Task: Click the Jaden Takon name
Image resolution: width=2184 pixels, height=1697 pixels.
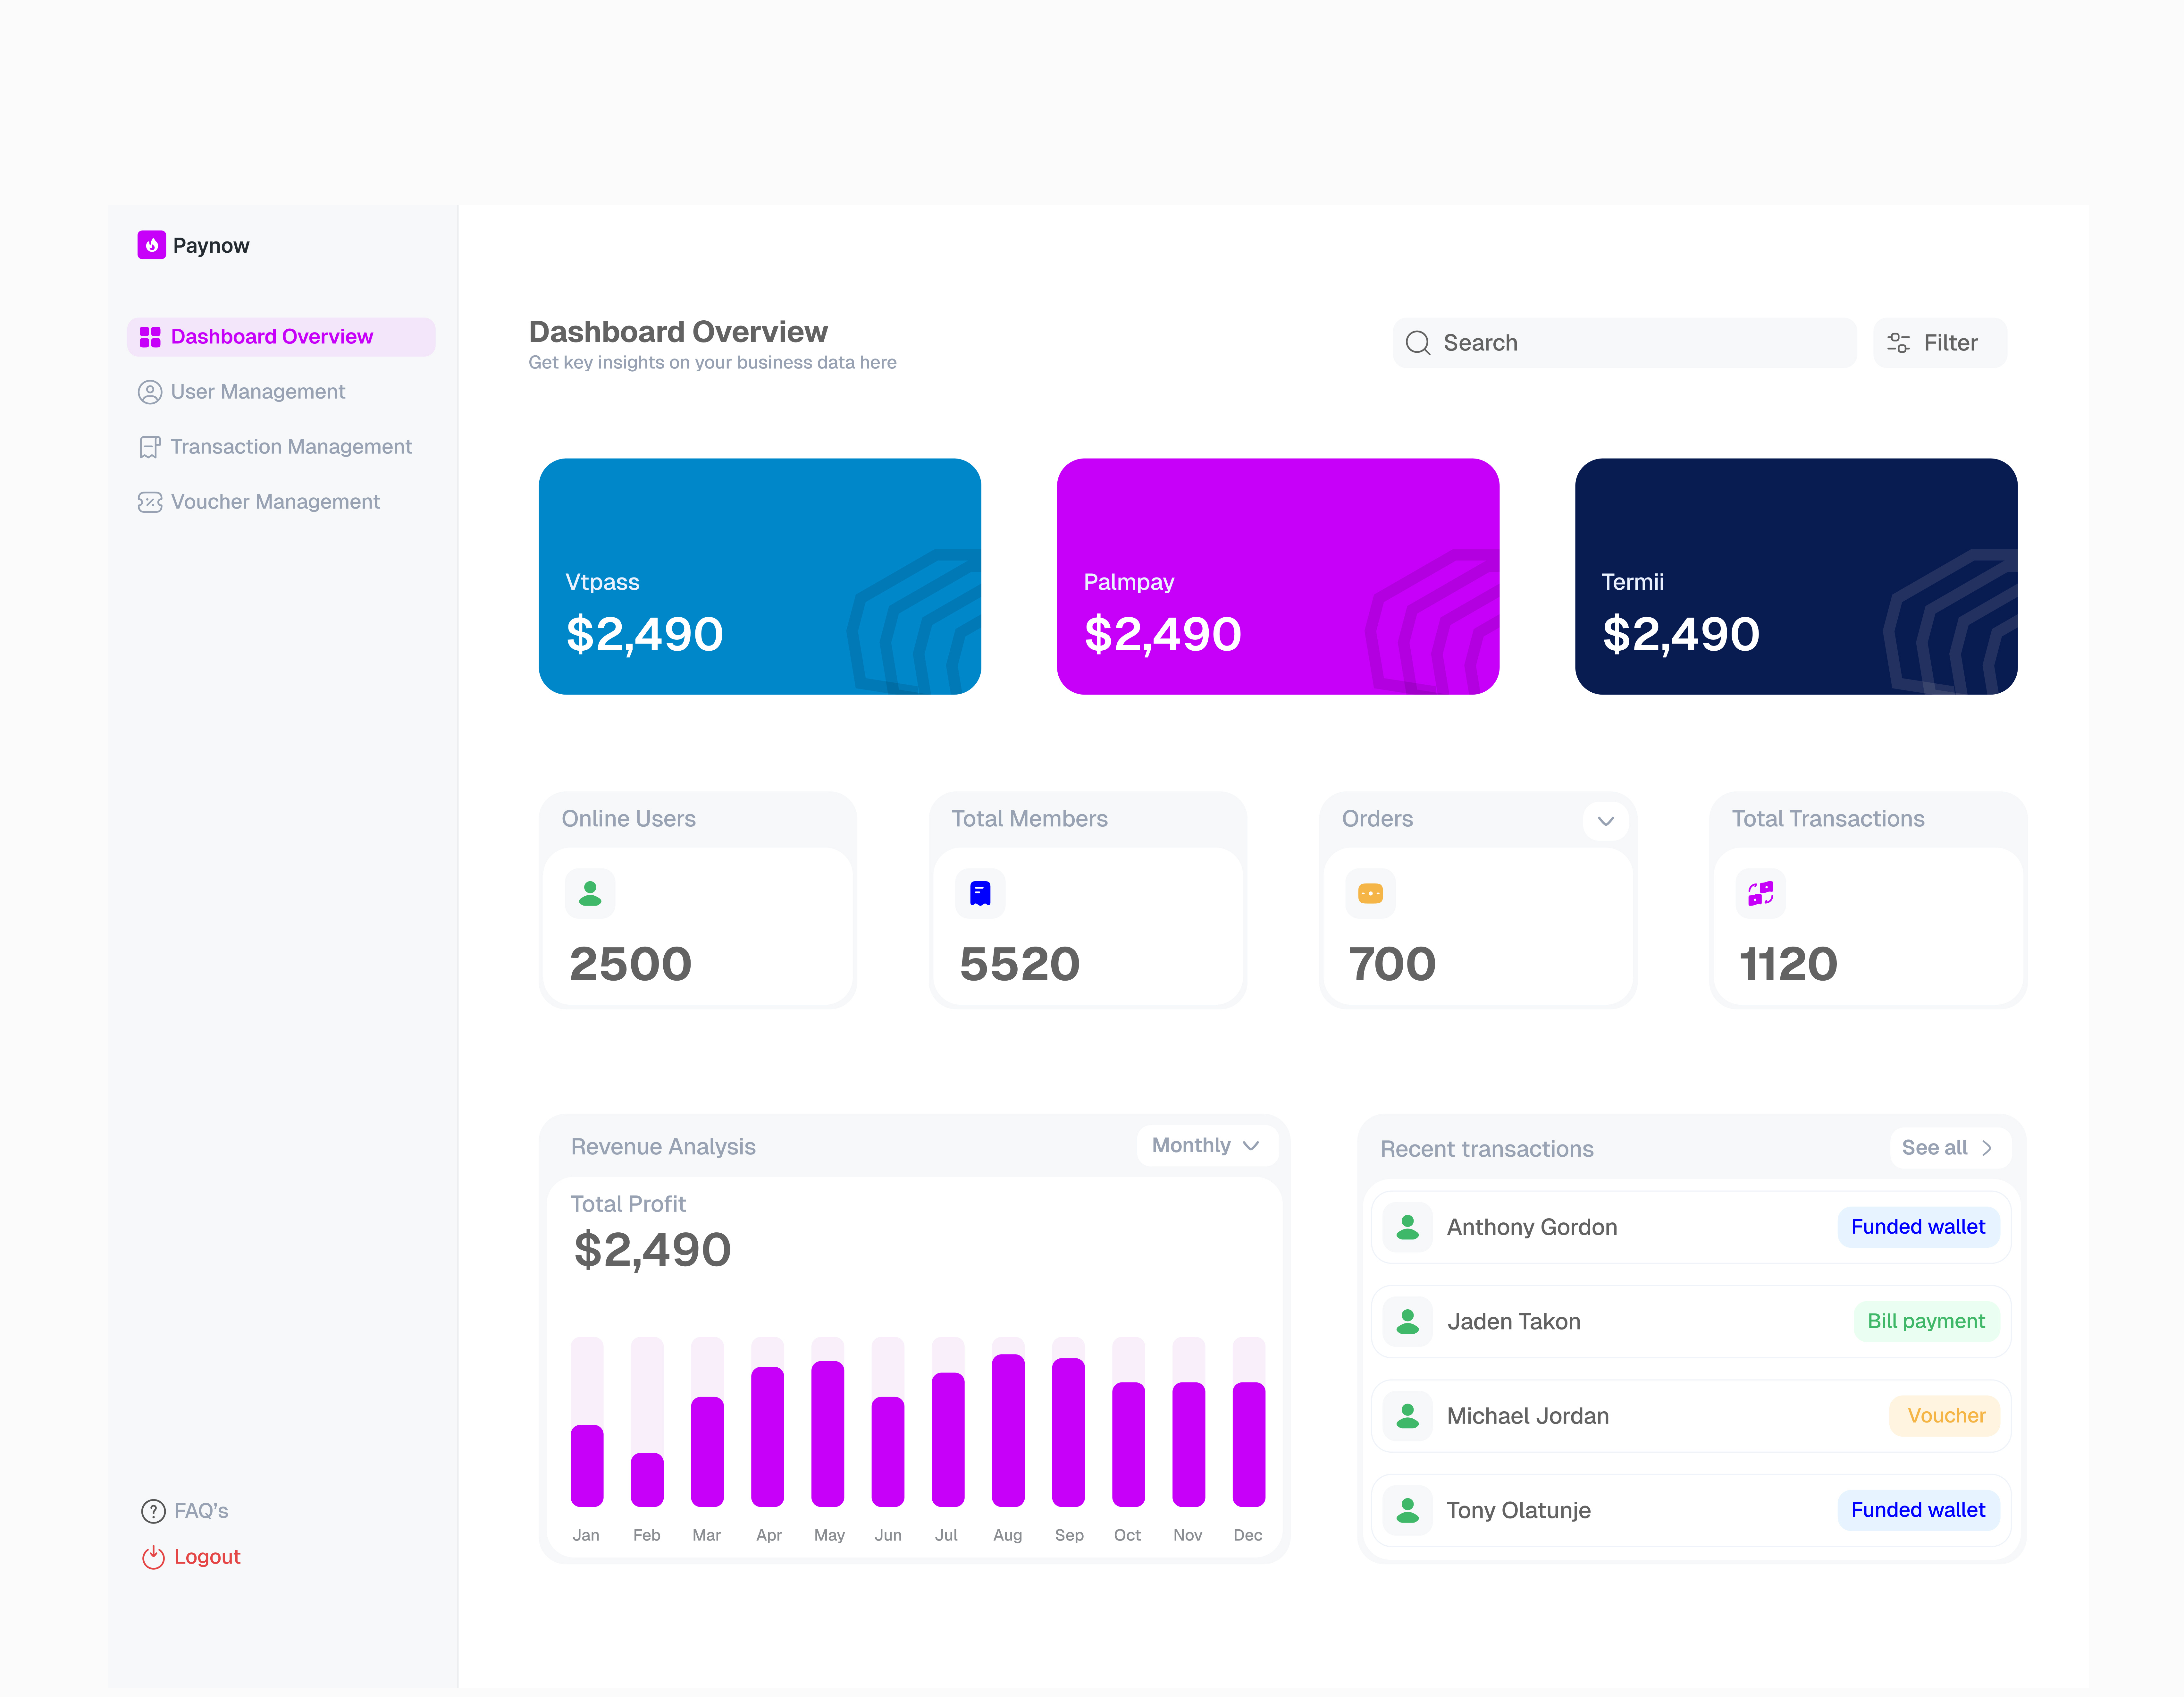Action: tap(1514, 1322)
